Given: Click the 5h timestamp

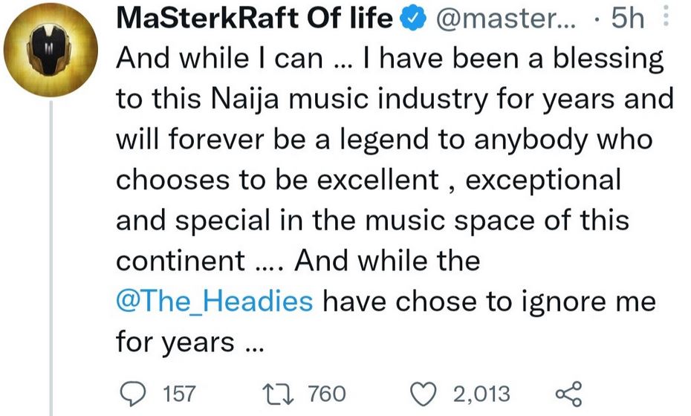Looking at the screenshot, I should 627,19.
